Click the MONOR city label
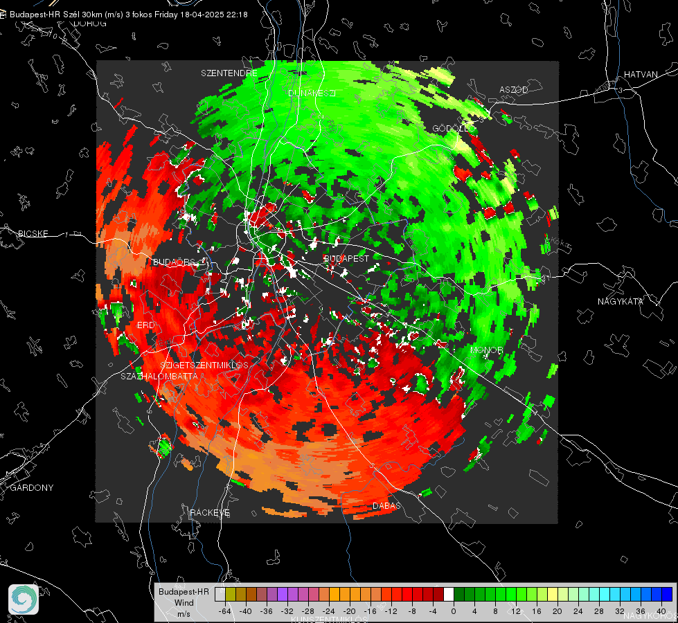 pos(486,350)
